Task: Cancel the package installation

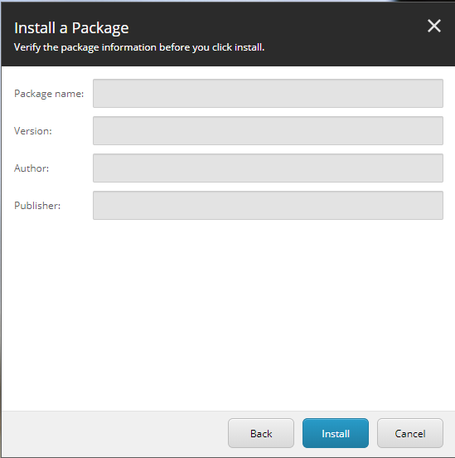Action: click(410, 433)
